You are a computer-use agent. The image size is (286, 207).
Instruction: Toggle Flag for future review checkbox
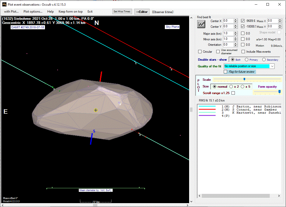tap(226, 72)
